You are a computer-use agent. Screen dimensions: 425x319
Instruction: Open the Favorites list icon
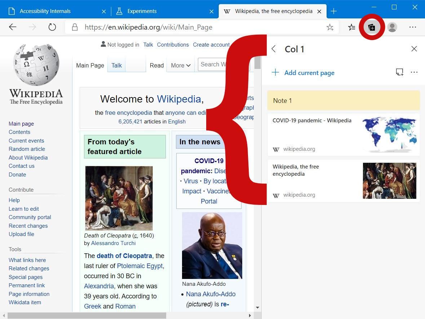point(351,27)
